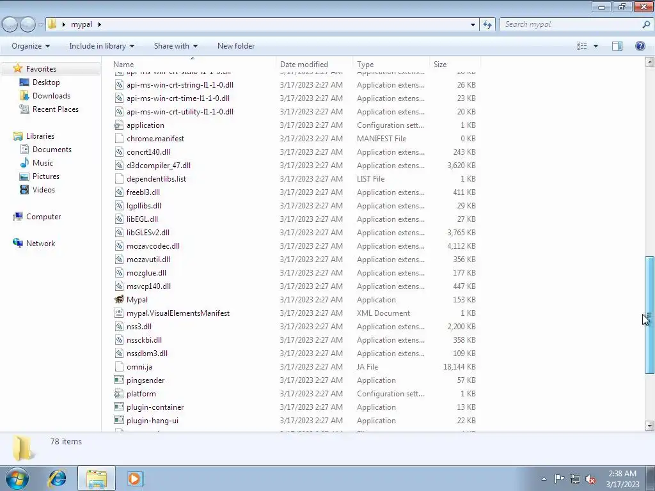Open recent pages dropdown arrow

point(40,25)
